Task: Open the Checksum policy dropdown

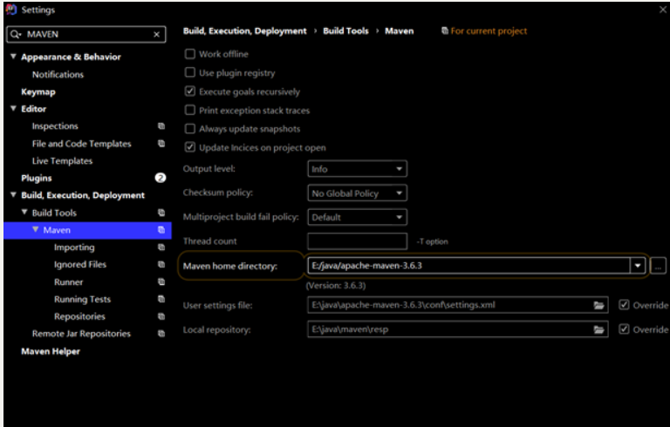Action: (357, 193)
